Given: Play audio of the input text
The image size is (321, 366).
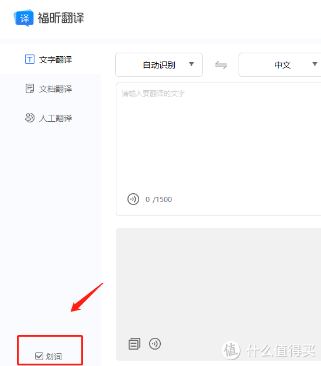Looking at the screenshot, I should pos(133,199).
